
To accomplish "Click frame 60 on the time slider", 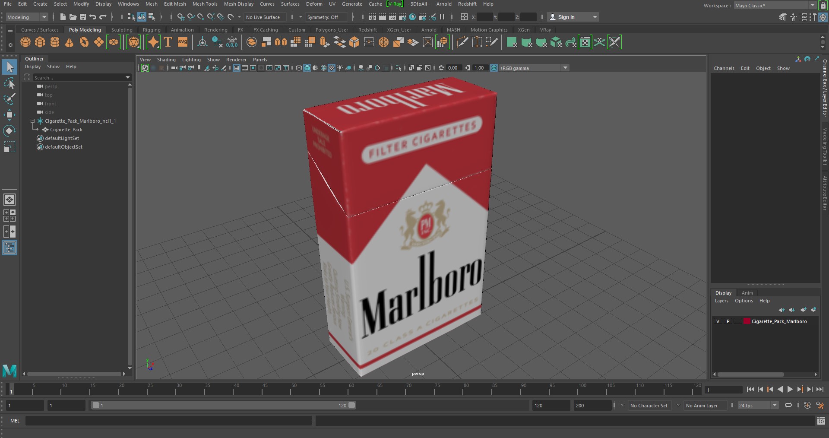I will 351,389.
